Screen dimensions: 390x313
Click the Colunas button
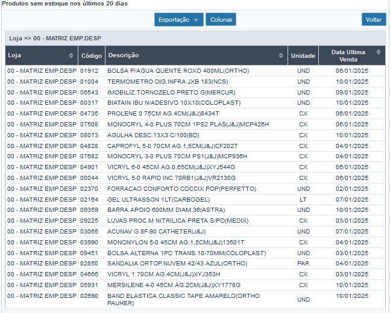click(221, 20)
